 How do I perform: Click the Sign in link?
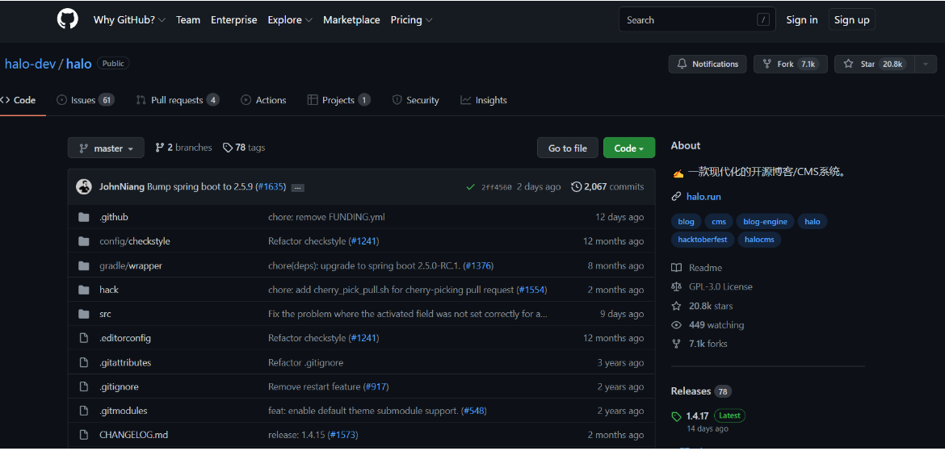pos(801,20)
